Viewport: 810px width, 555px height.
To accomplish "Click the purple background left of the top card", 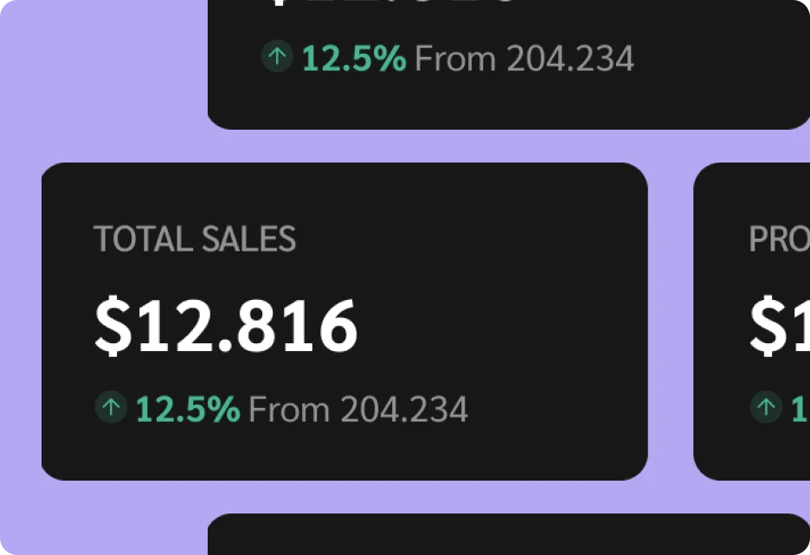I will [104, 69].
